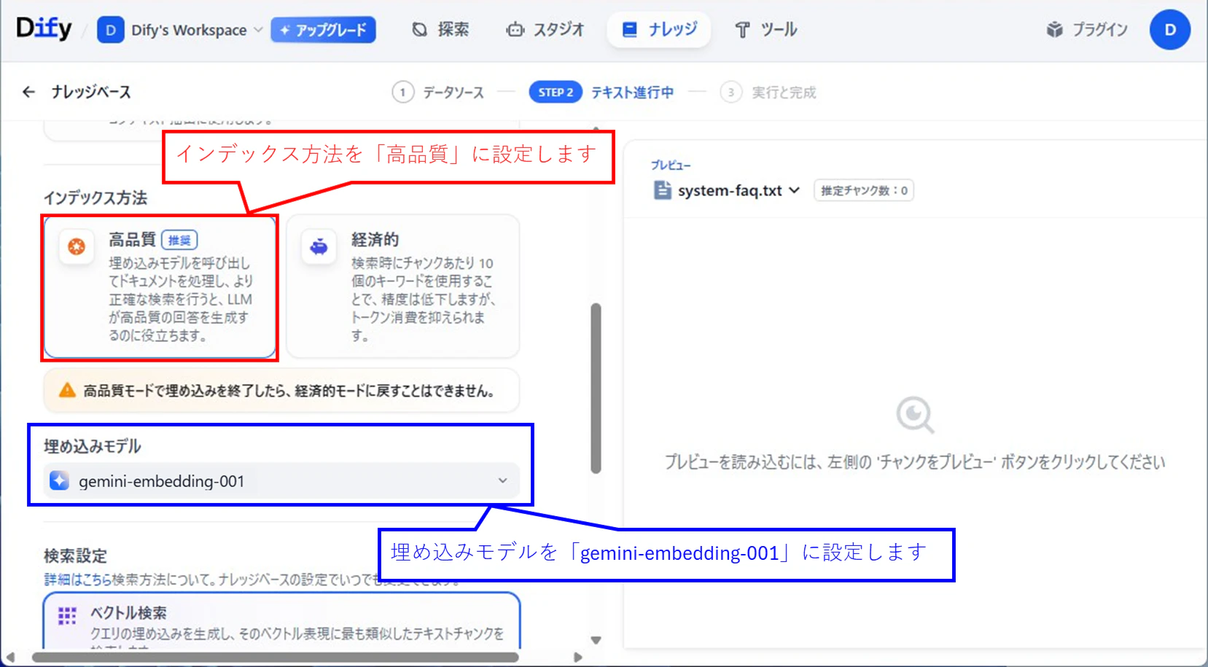The height and width of the screenshot is (667, 1208).
Task: Click the 探索 compass icon
Action: 420,30
